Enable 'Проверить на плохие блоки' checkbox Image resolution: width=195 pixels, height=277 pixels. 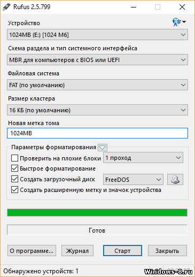[14, 158]
